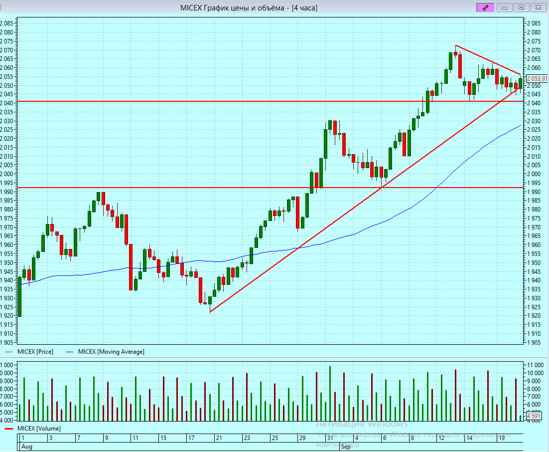Click date marker 23 on the time axis
549x452 pixels.
[x=247, y=438]
